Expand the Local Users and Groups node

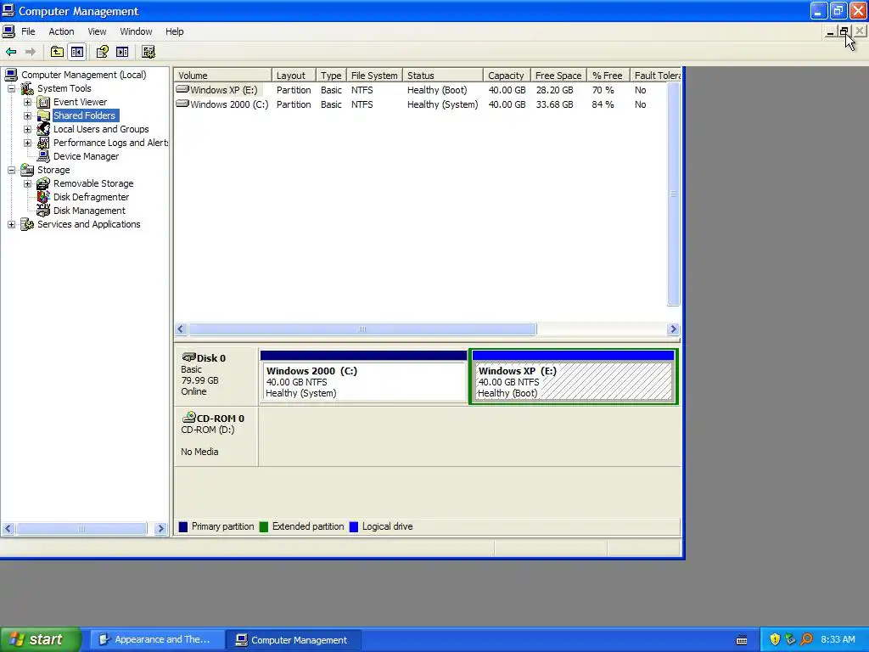coord(27,129)
